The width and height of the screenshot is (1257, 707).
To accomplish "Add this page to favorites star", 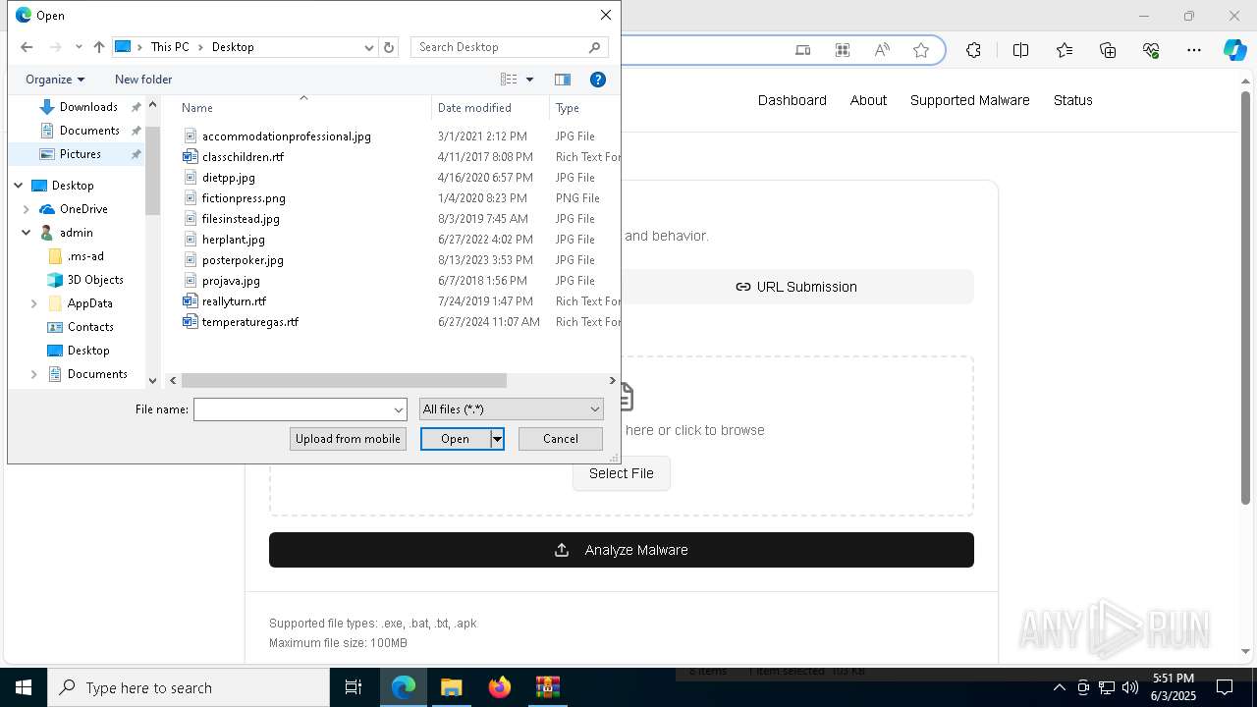I will point(921,50).
